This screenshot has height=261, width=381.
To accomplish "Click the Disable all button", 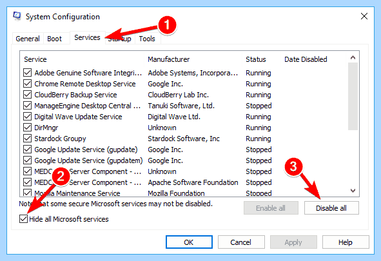I will [331, 208].
